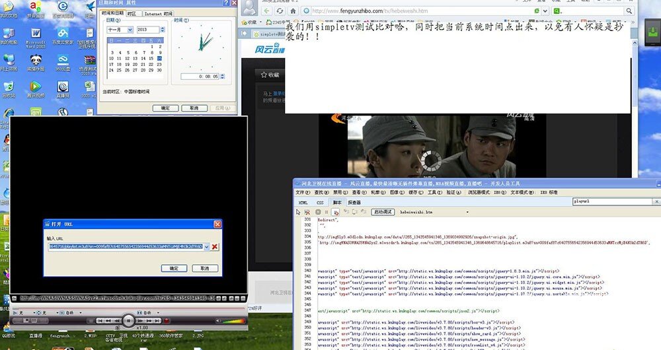
Task: Skip to next channel in SimpleTV player
Action: point(157,320)
